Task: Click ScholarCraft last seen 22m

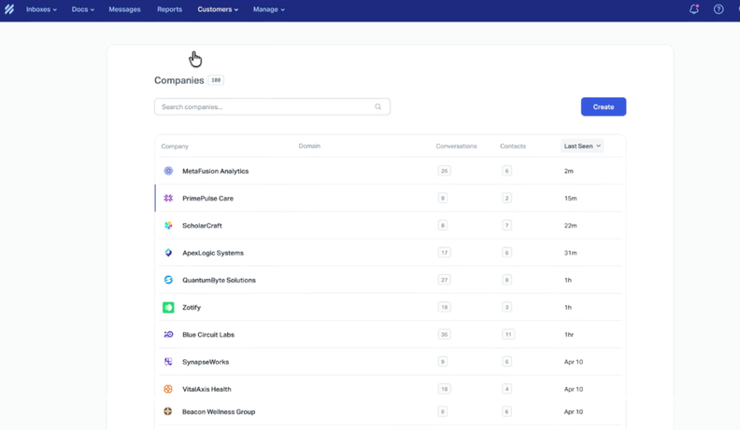Action: pyautogui.click(x=571, y=226)
